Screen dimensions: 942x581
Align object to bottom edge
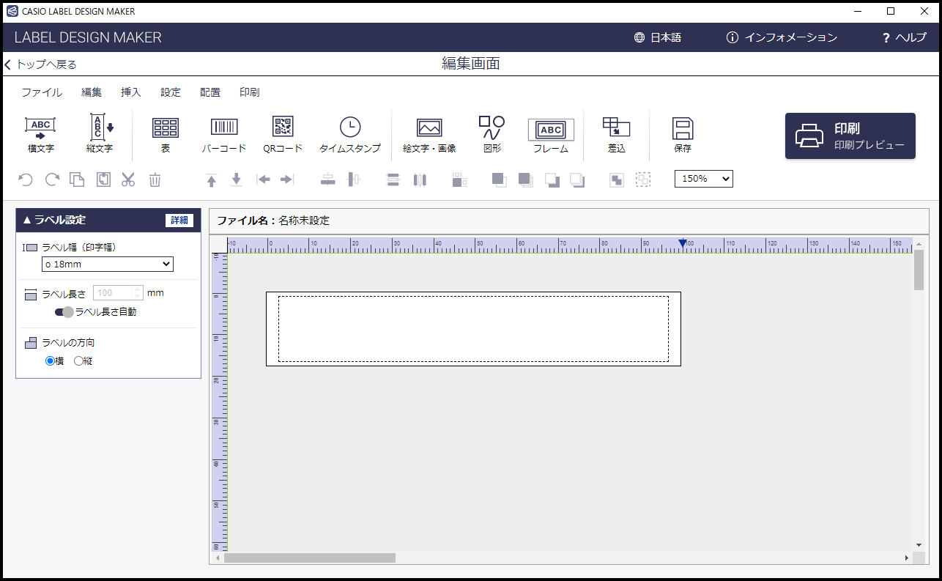(237, 180)
